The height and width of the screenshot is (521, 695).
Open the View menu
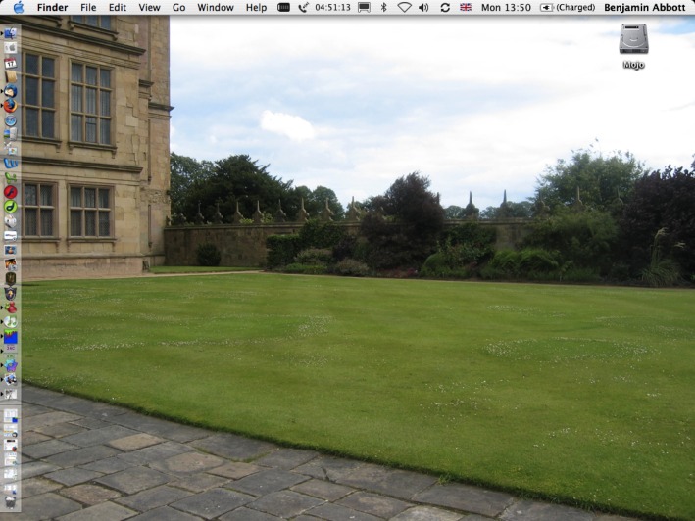click(149, 8)
